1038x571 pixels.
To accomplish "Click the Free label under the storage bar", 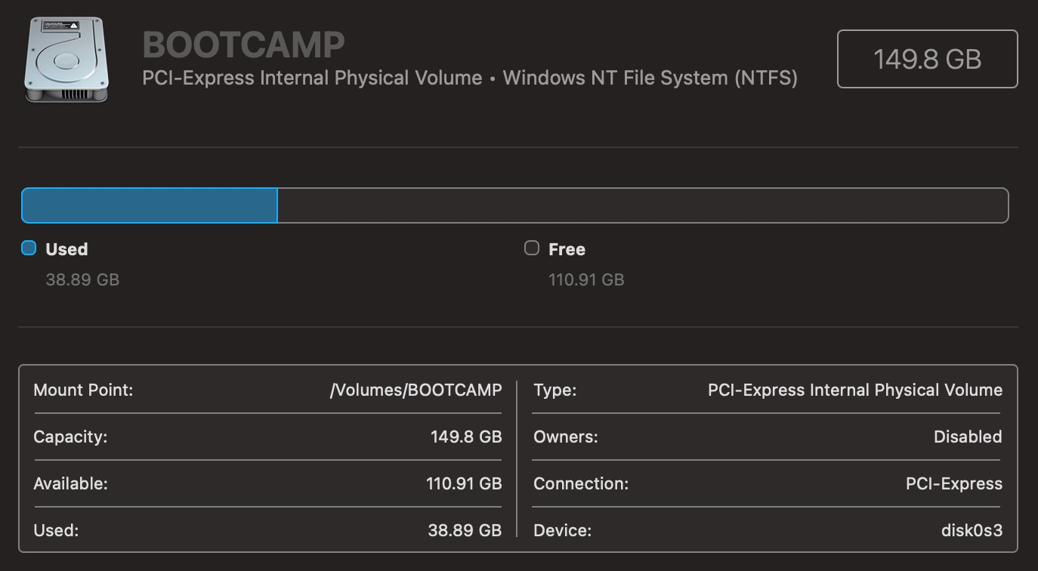I will [567, 249].
